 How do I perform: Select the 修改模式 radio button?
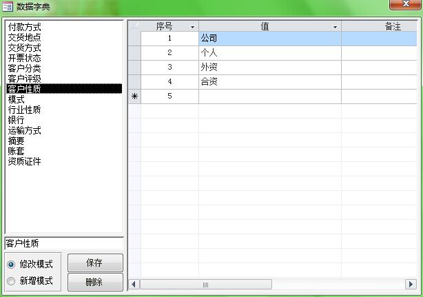click(x=11, y=265)
